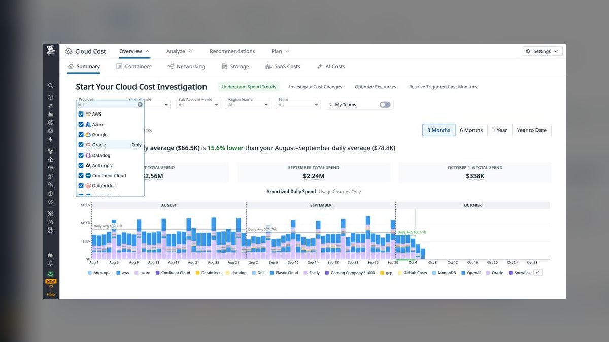The height and width of the screenshot is (342, 609).
Task: Open the integrations puzzle piece icon
Action: point(51,255)
